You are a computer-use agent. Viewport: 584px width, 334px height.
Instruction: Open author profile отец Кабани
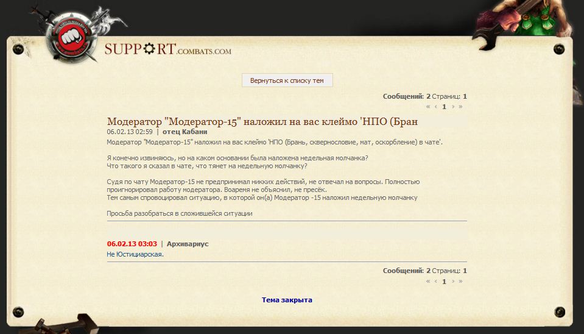pos(185,132)
